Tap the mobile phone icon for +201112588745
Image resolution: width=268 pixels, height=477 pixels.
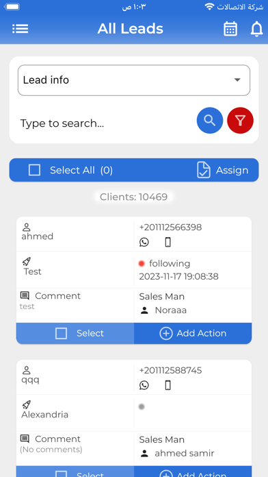point(167,385)
